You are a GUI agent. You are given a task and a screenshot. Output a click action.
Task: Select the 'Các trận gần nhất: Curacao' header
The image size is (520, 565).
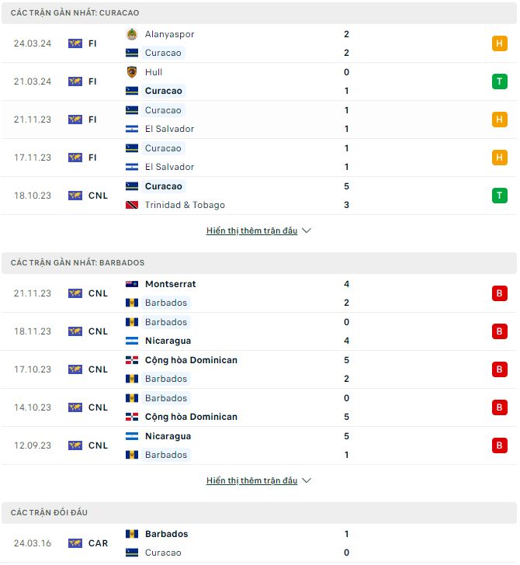pos(259,13)
